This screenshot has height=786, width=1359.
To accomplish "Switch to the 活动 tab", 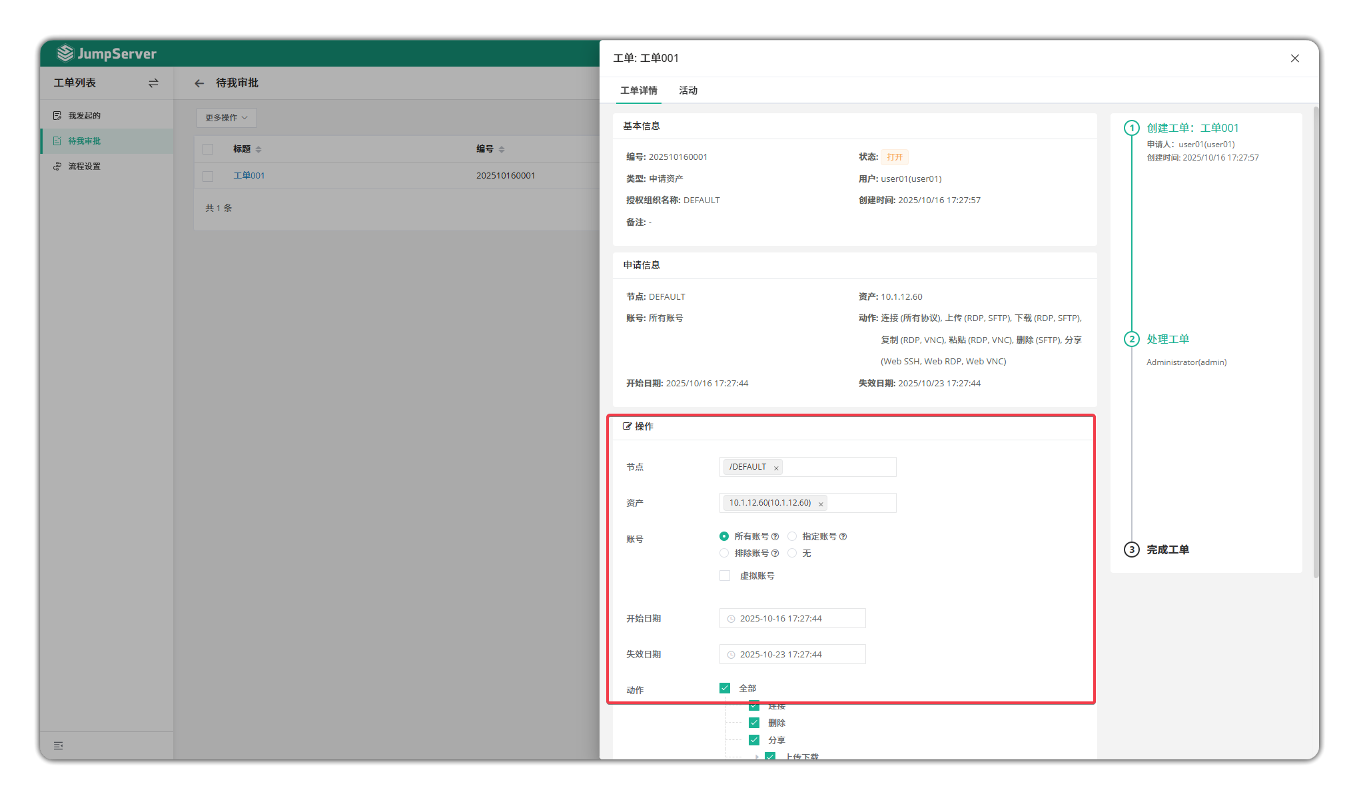I will point(688,91).
